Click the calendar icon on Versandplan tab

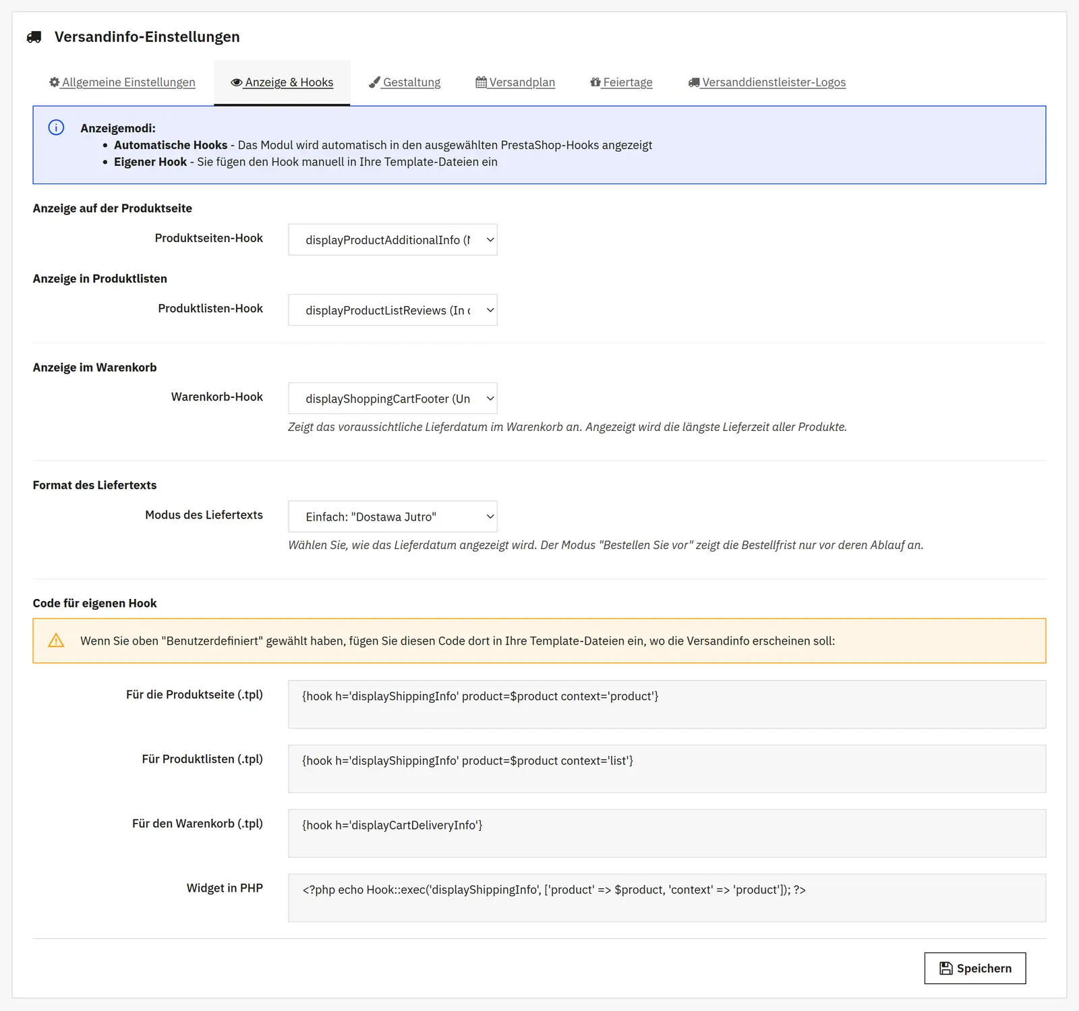(481, 82)
